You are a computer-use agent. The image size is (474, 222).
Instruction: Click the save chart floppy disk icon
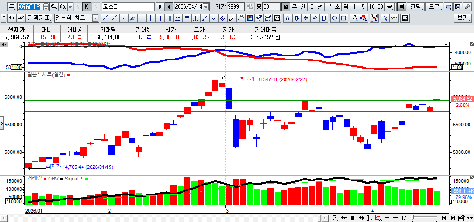click(x=457, y=7)
